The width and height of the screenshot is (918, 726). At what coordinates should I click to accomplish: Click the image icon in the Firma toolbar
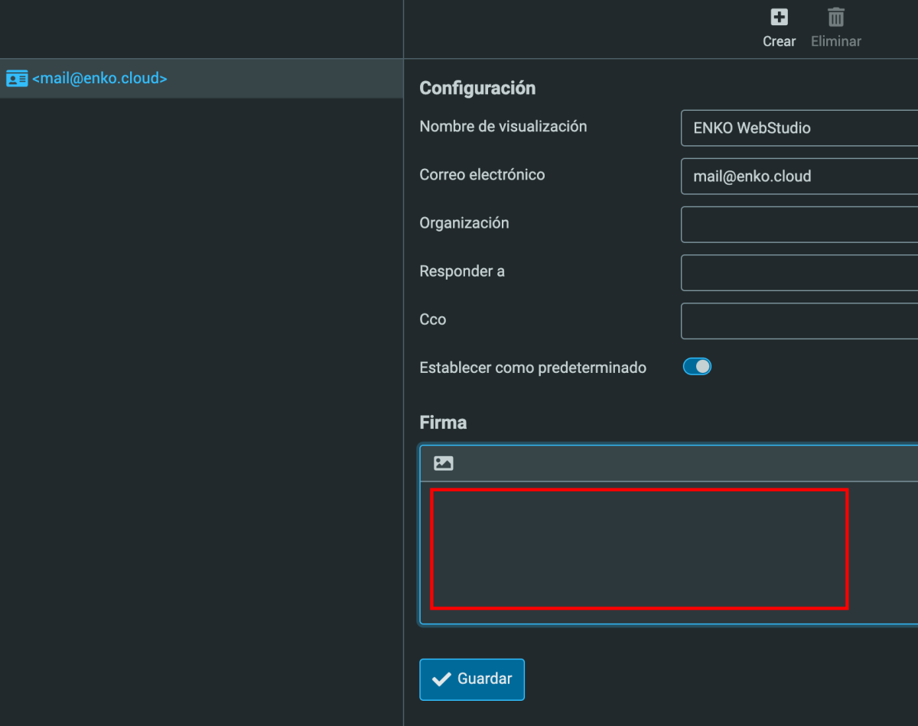(x=444, y=463)
